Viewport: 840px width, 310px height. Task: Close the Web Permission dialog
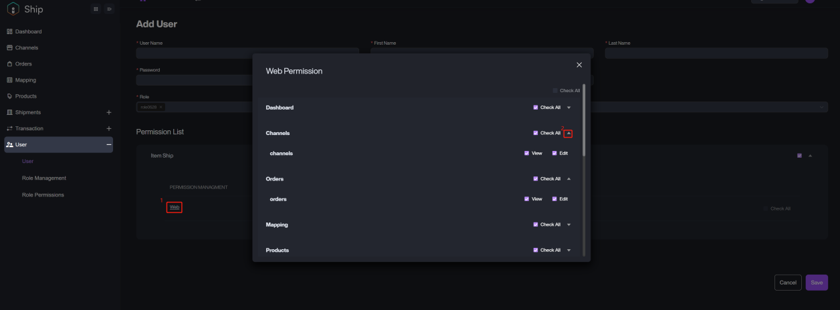[x=579, y=65]
